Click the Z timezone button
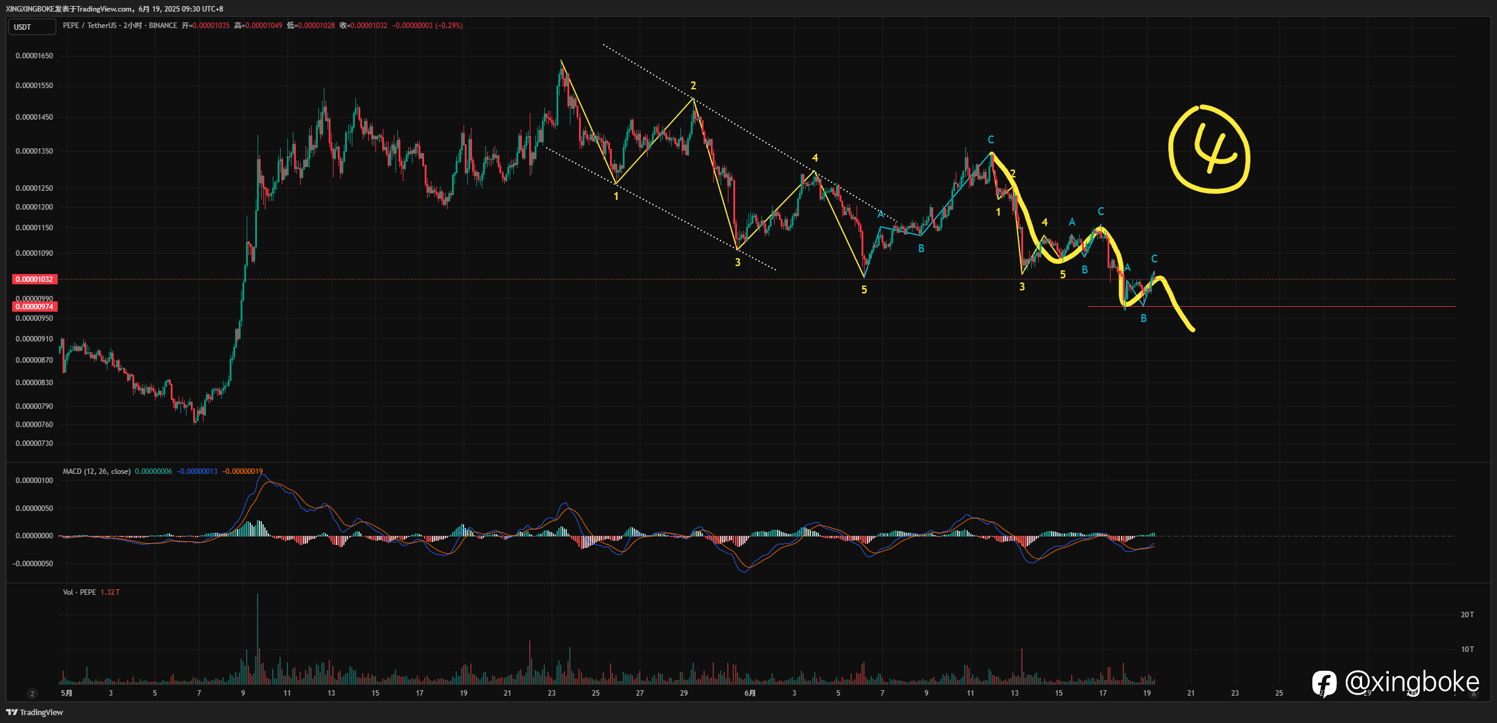This screenshot has height=723, width=1497. tap(32, 693)
